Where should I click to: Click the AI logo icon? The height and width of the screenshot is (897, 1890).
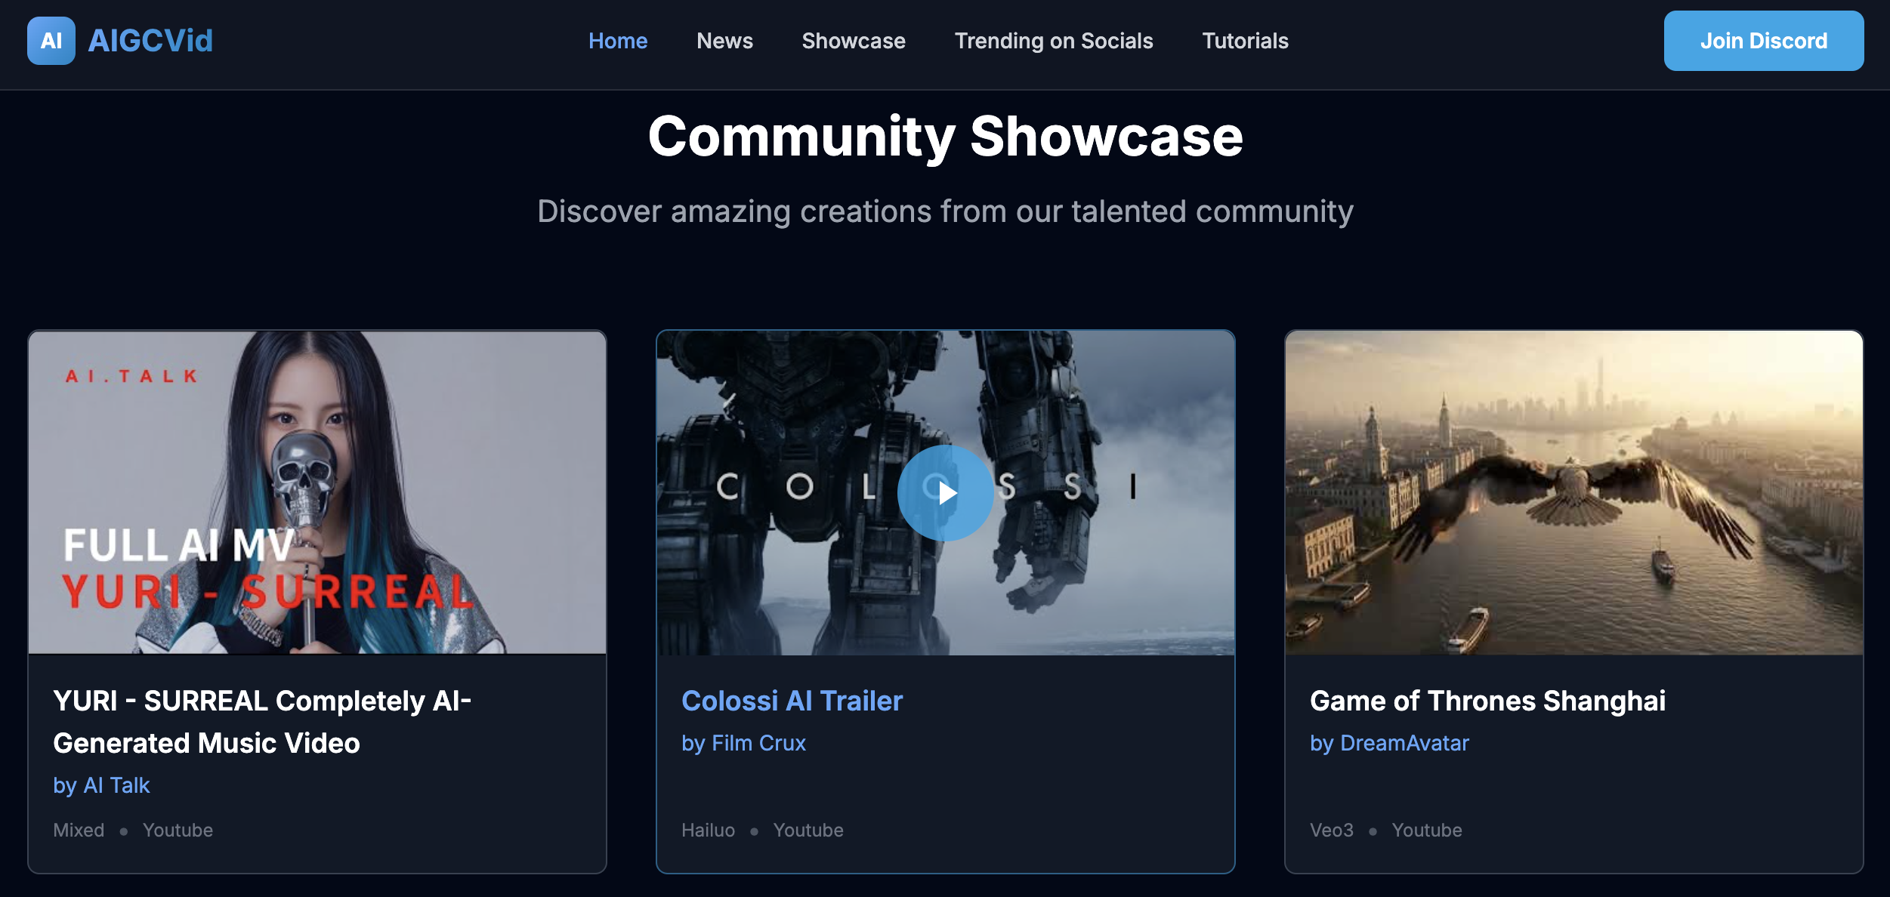(x=51, y=41)
